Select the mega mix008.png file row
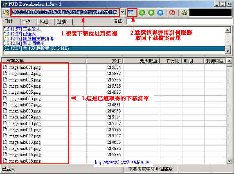This screenshot has width=234, height=174. coord(114,111)
